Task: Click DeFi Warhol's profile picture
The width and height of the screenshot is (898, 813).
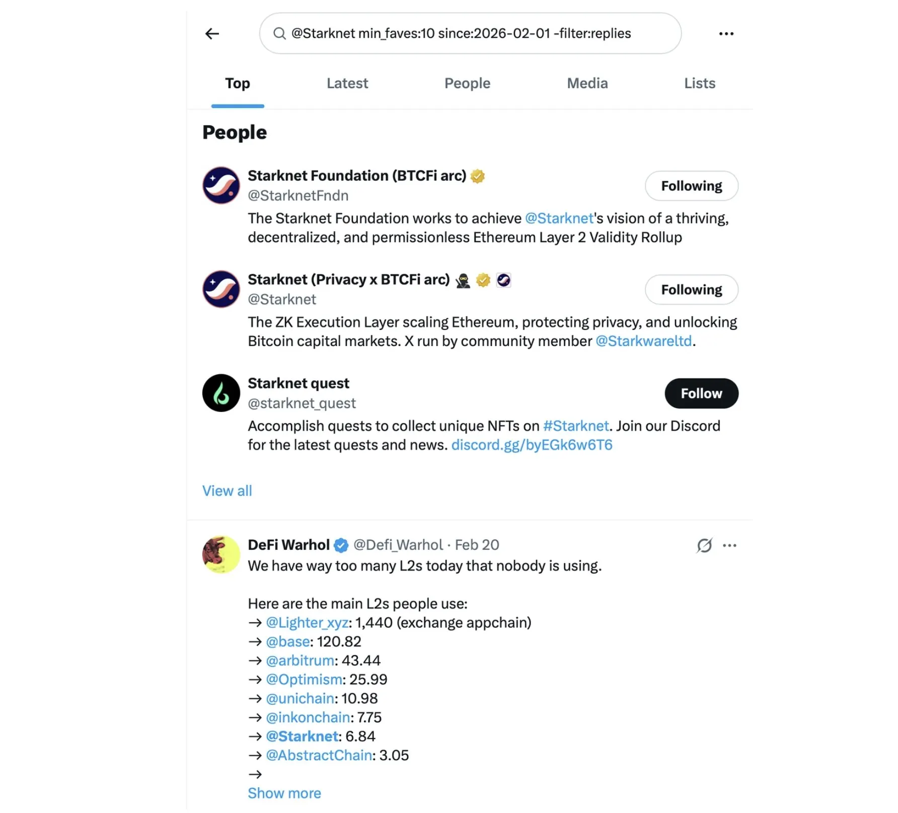Action: tap(221, 554)
